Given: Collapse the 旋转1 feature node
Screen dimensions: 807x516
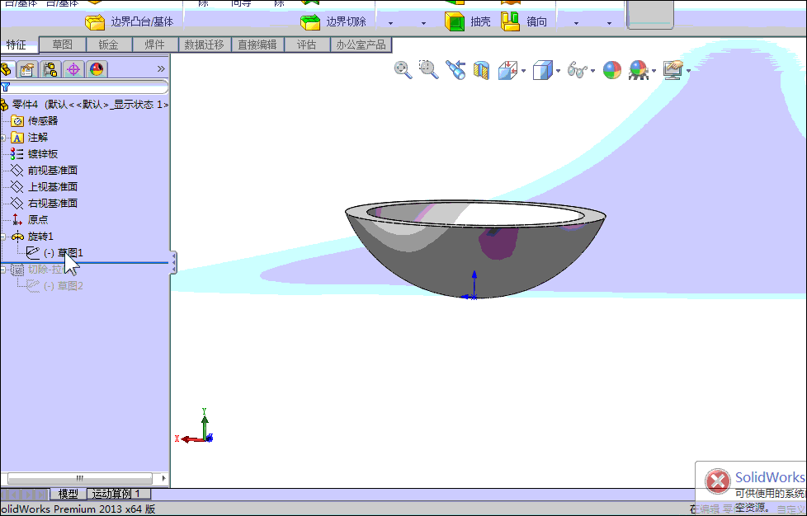Looking at the screenshot, I should pyautogui.click(x=3, y=237).
